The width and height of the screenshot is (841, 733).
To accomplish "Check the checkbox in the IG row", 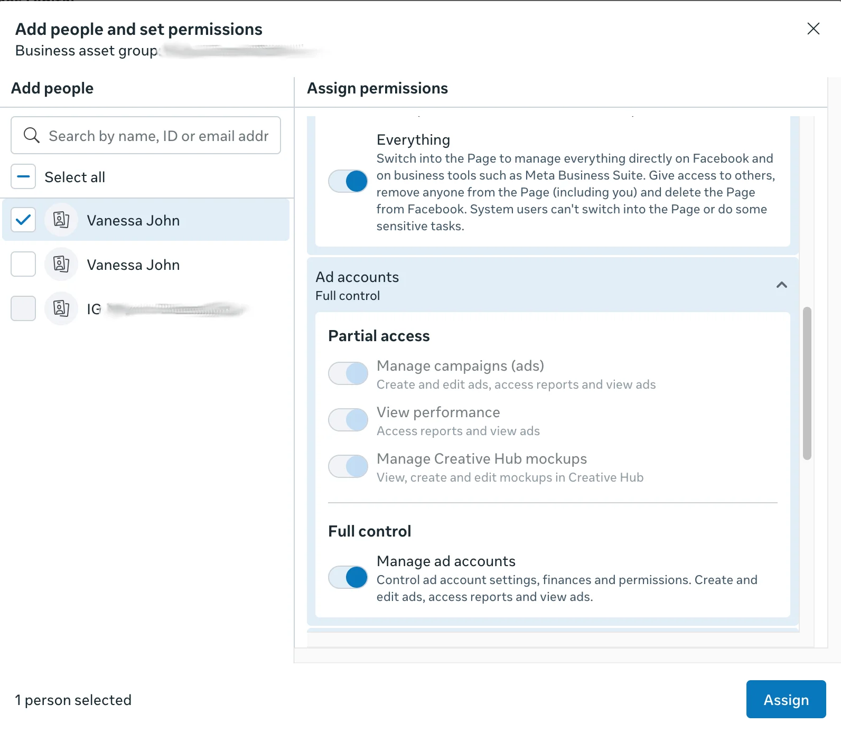I will [23, 308].
